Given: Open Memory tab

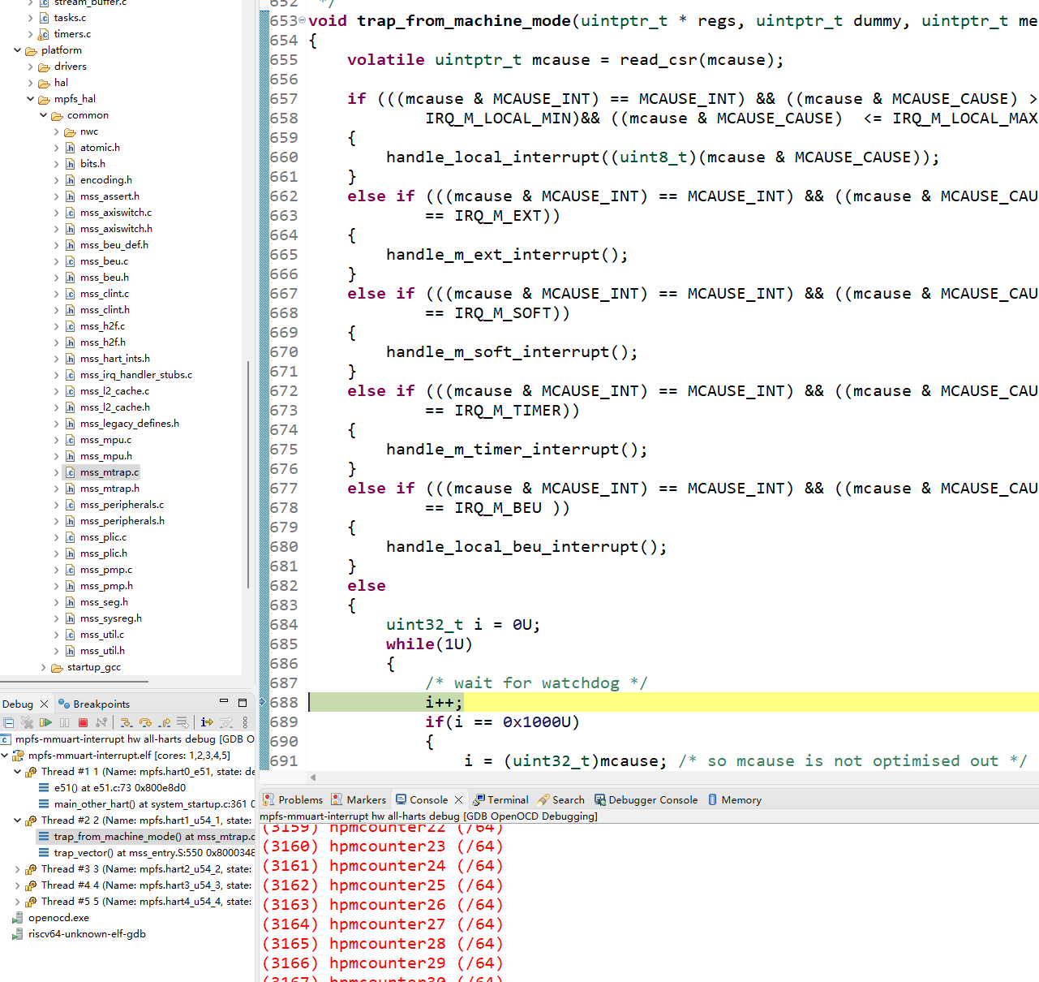Looking at the screenshot, I should coord(735,800).
